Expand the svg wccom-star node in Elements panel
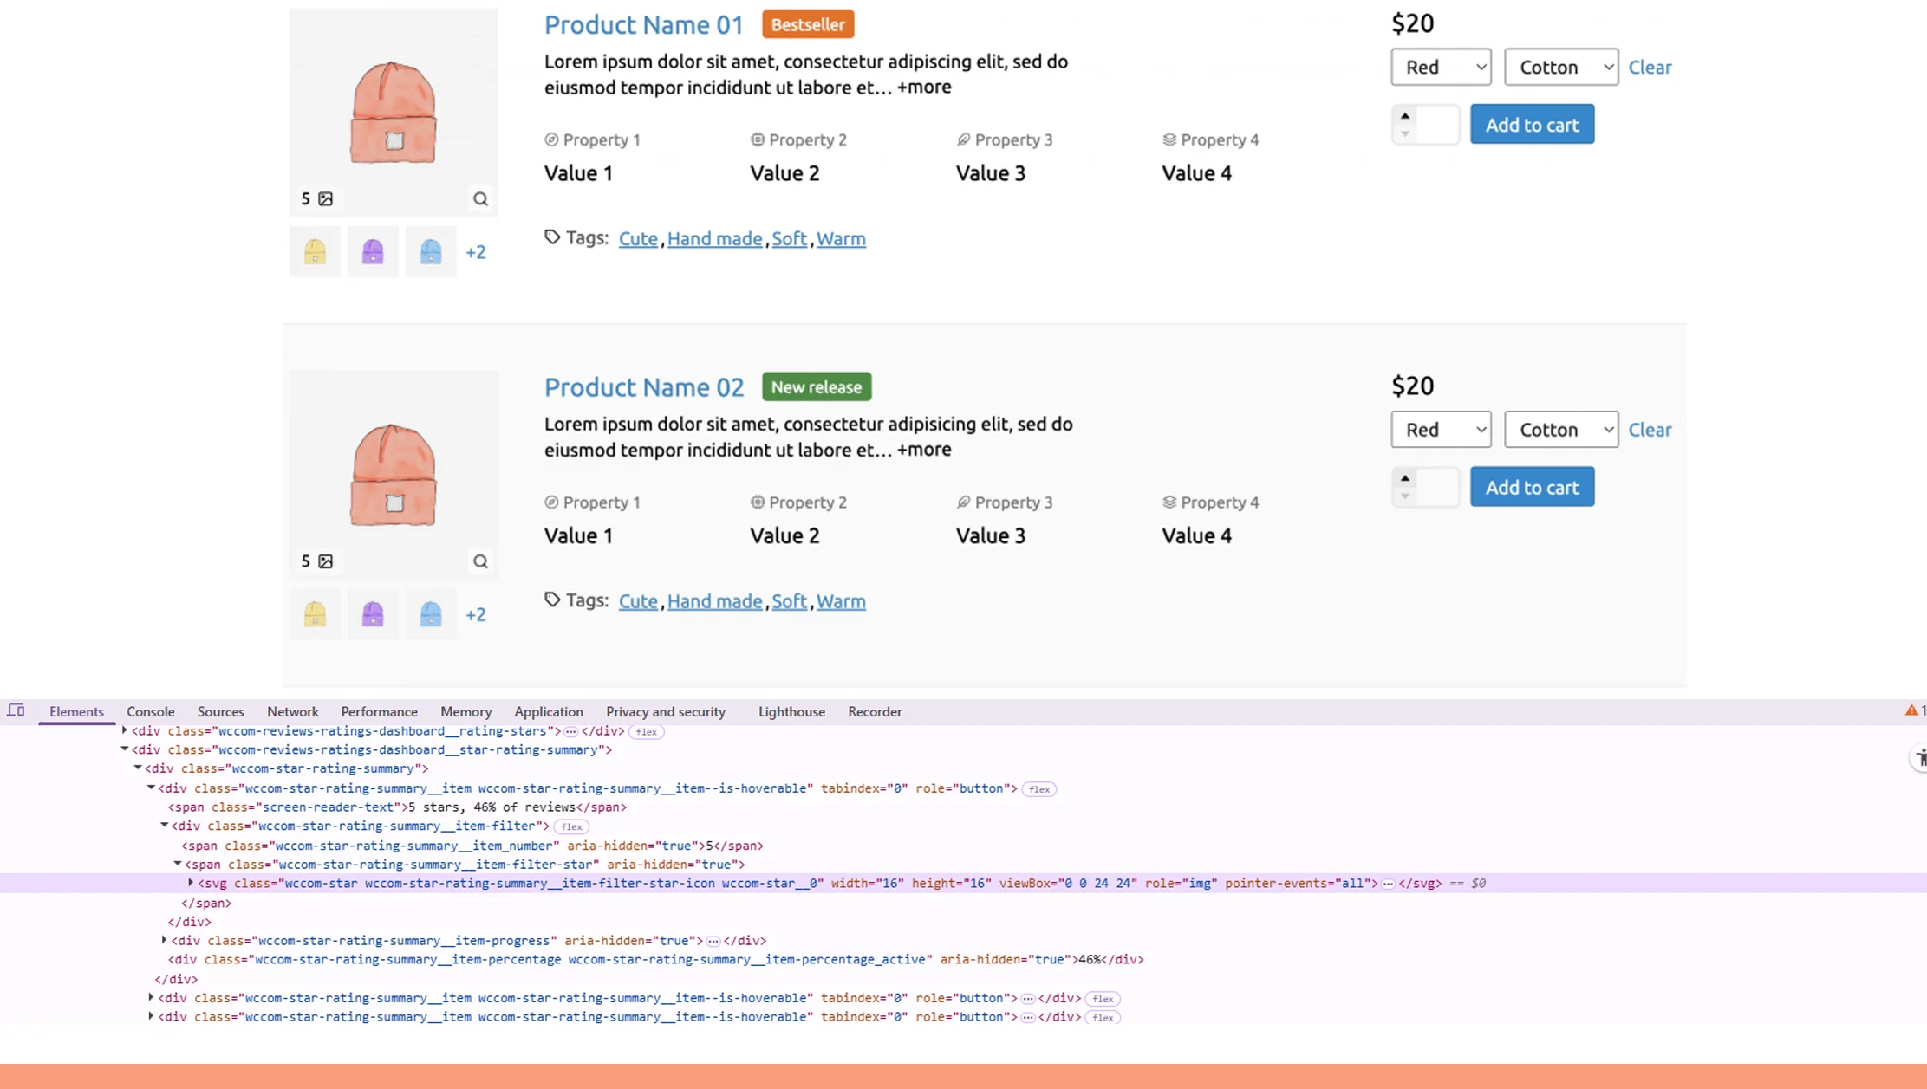 (x=190, y=883)
